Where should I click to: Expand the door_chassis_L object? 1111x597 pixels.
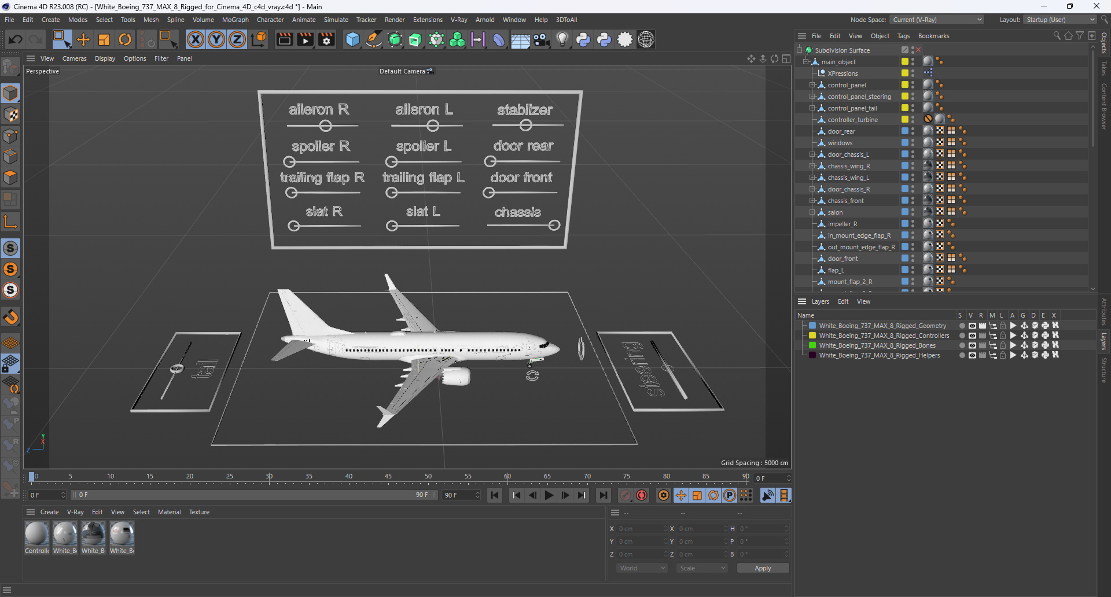[812, 154]
